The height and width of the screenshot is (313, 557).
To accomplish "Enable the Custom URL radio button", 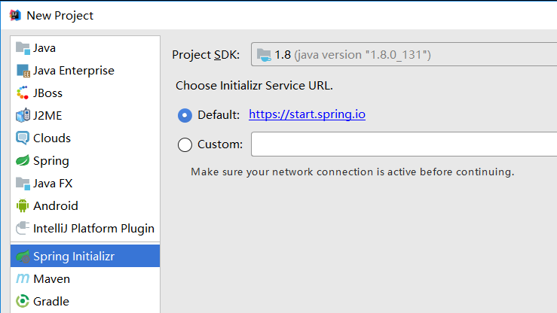I will click(185, 144).
